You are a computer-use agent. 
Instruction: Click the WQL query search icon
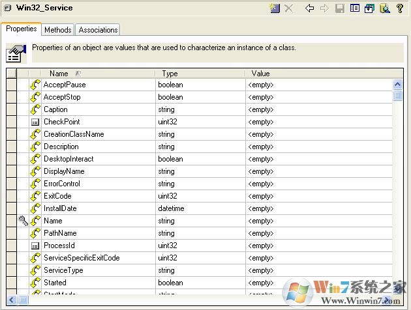click(x=385, y=8)
